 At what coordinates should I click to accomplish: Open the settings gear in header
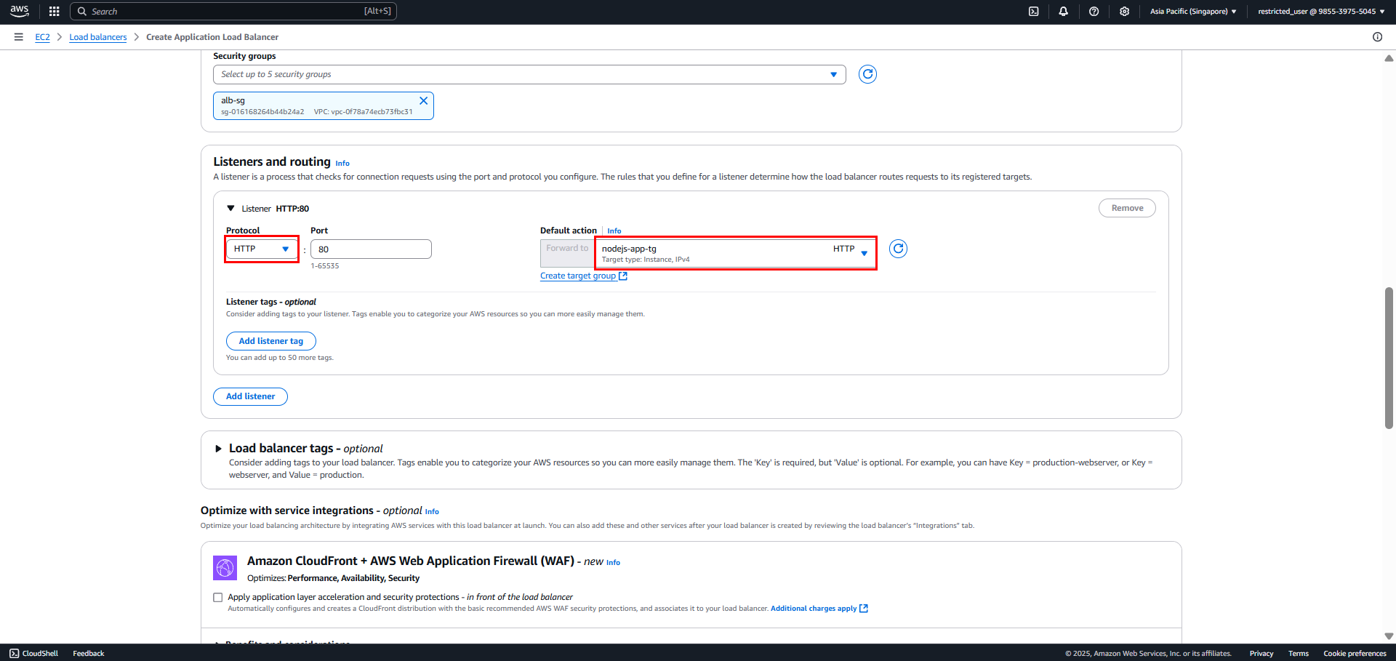coord(1124,11)
